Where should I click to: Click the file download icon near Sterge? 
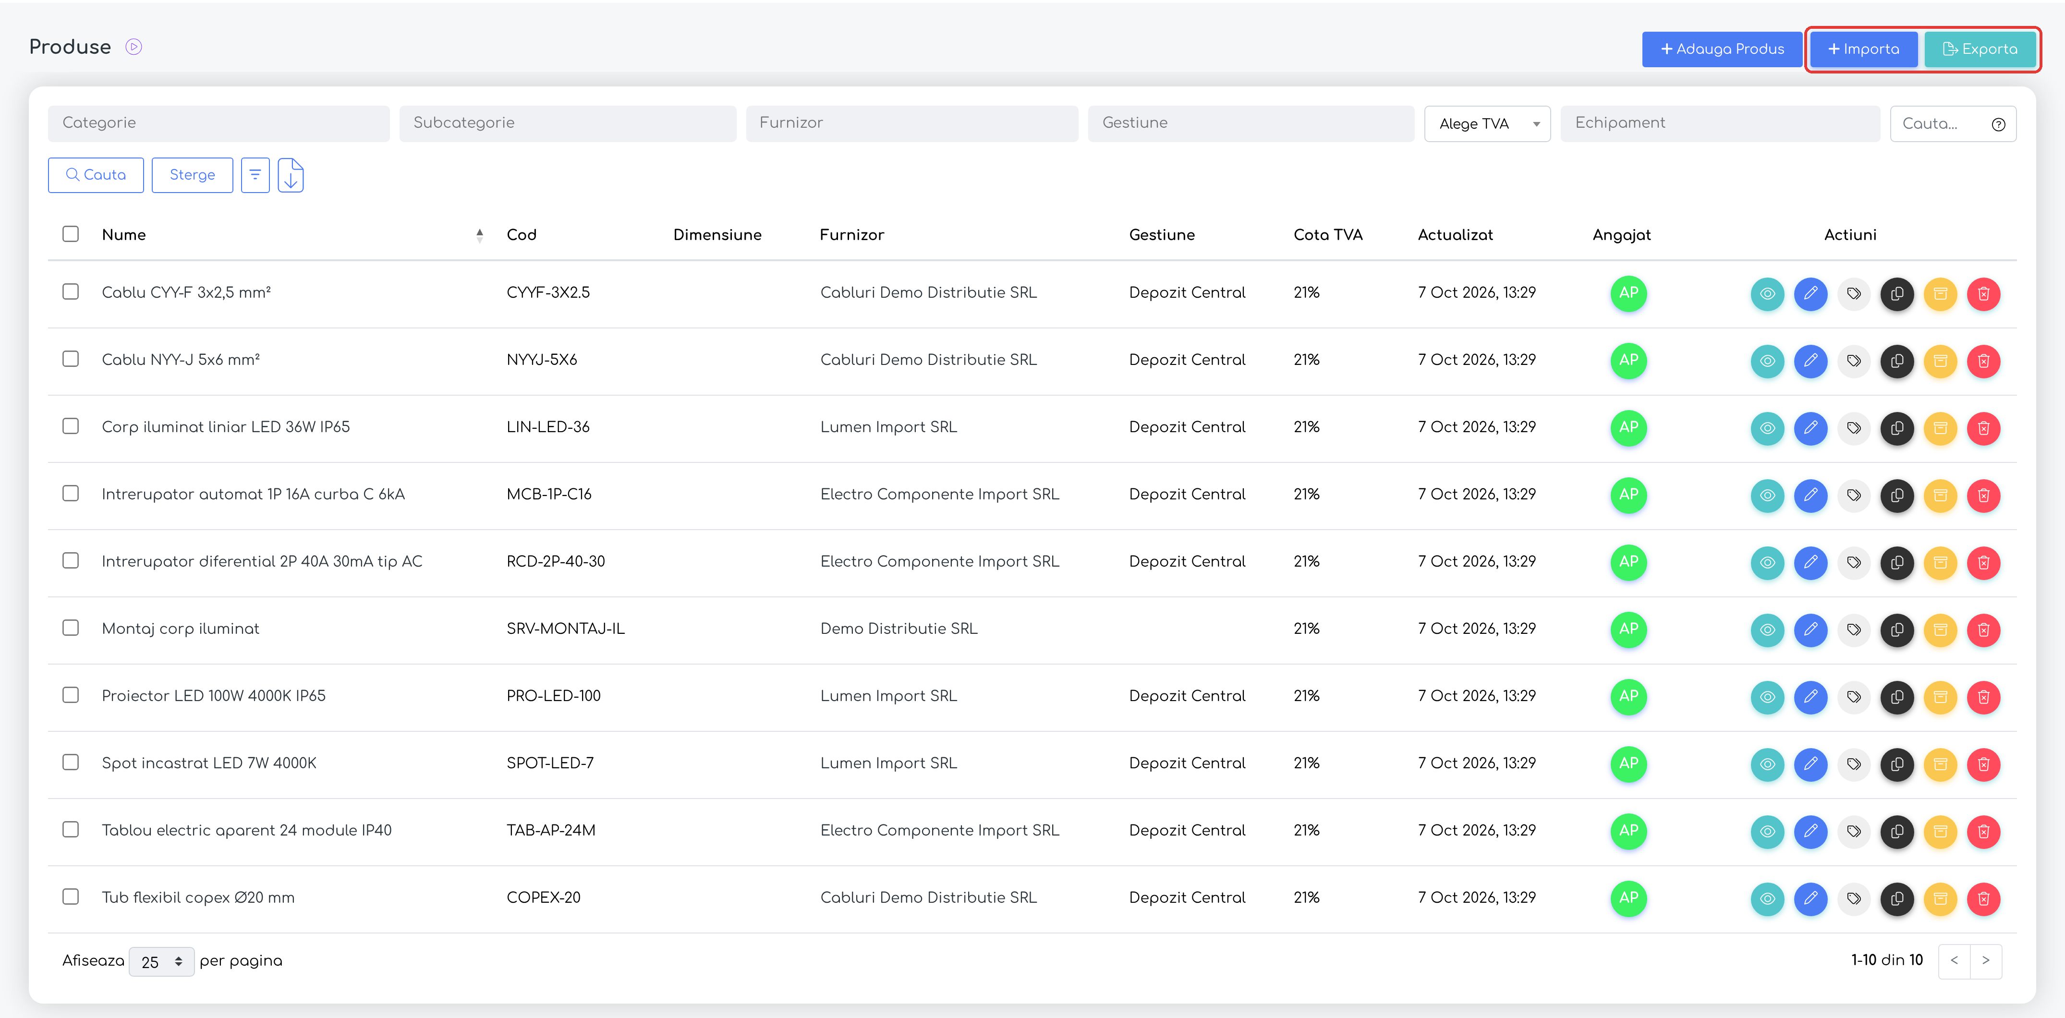point(290,175)
